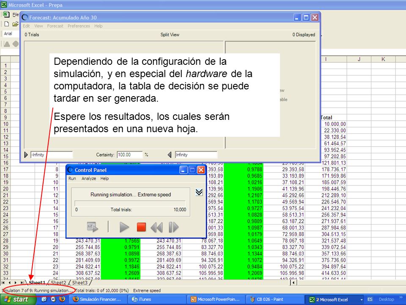Click the Windows start button

point(18,299)
